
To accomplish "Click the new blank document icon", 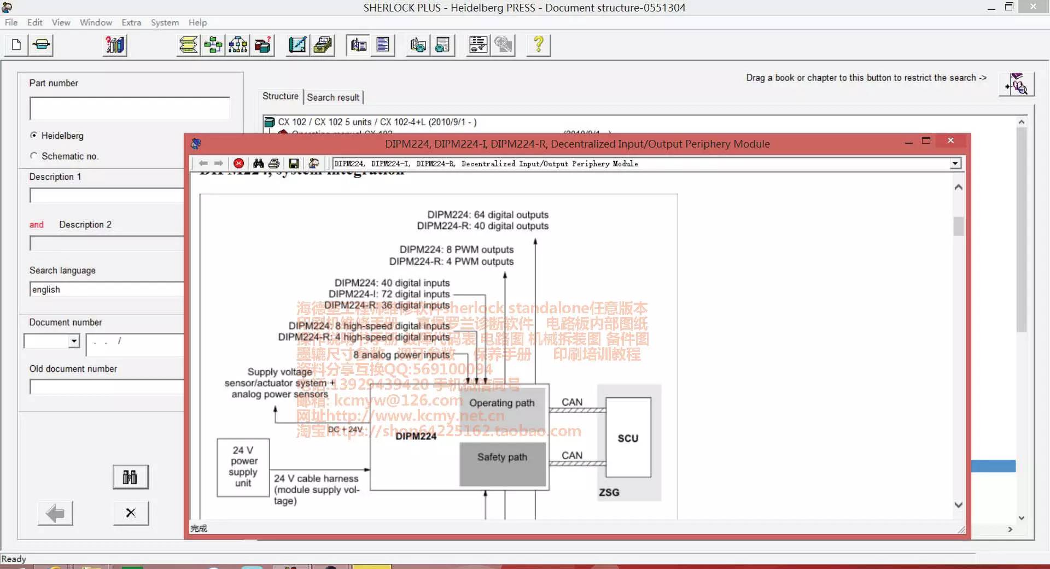I will [16, 45].
